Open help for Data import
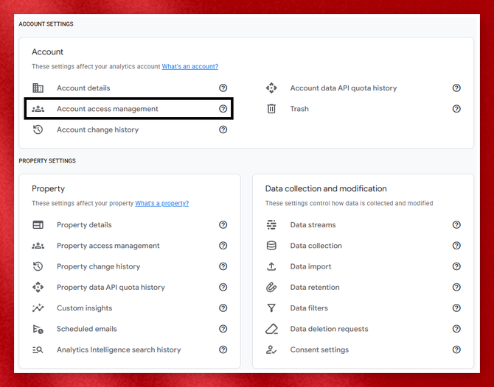Screen dimensions: 494x387 (456, 266)
